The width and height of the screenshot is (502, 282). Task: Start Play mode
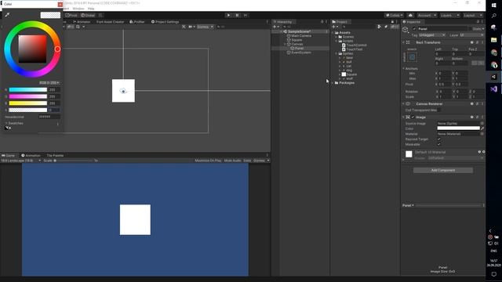228,15
